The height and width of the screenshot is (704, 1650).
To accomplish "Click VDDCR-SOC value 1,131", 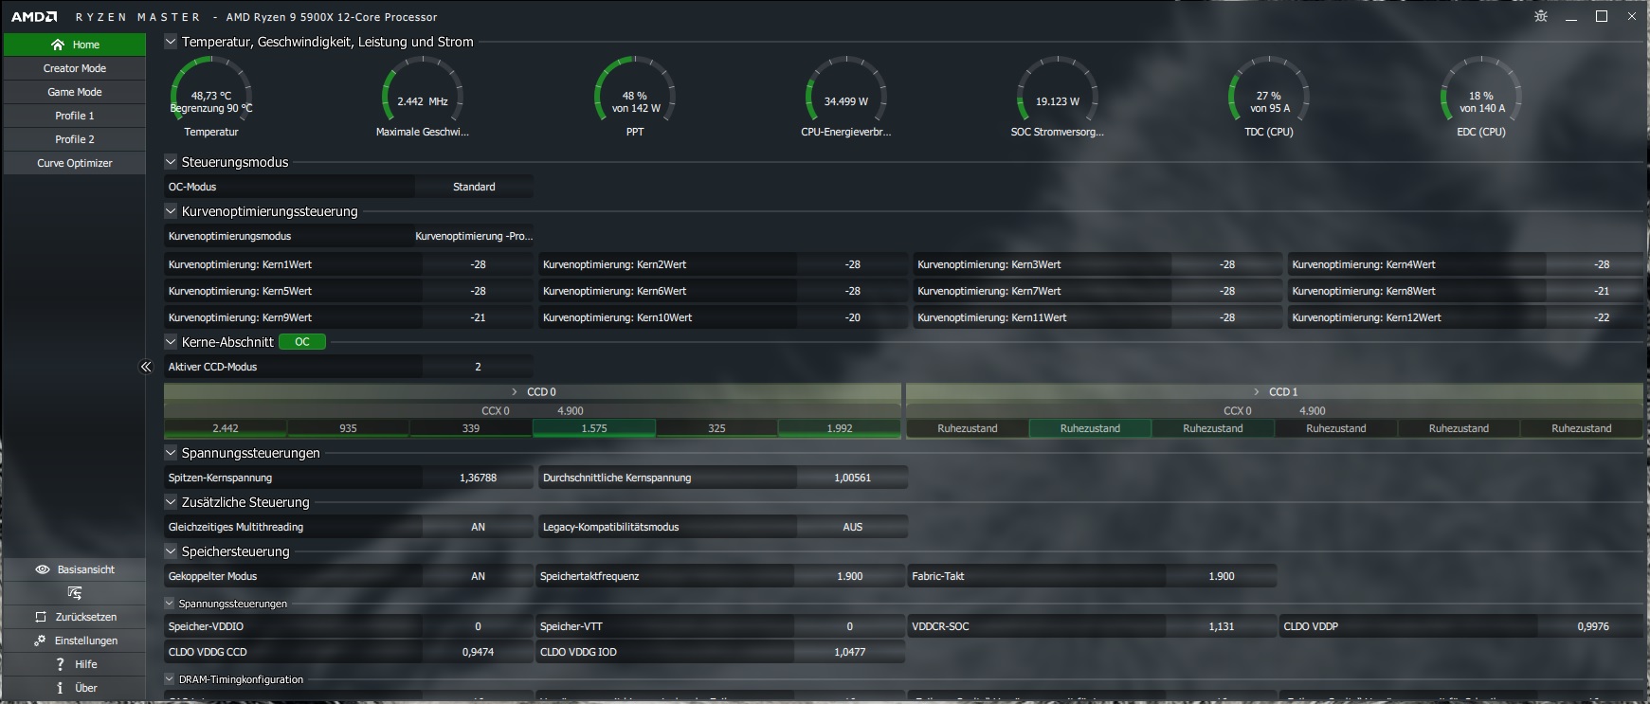I will tap(1221, 626).
